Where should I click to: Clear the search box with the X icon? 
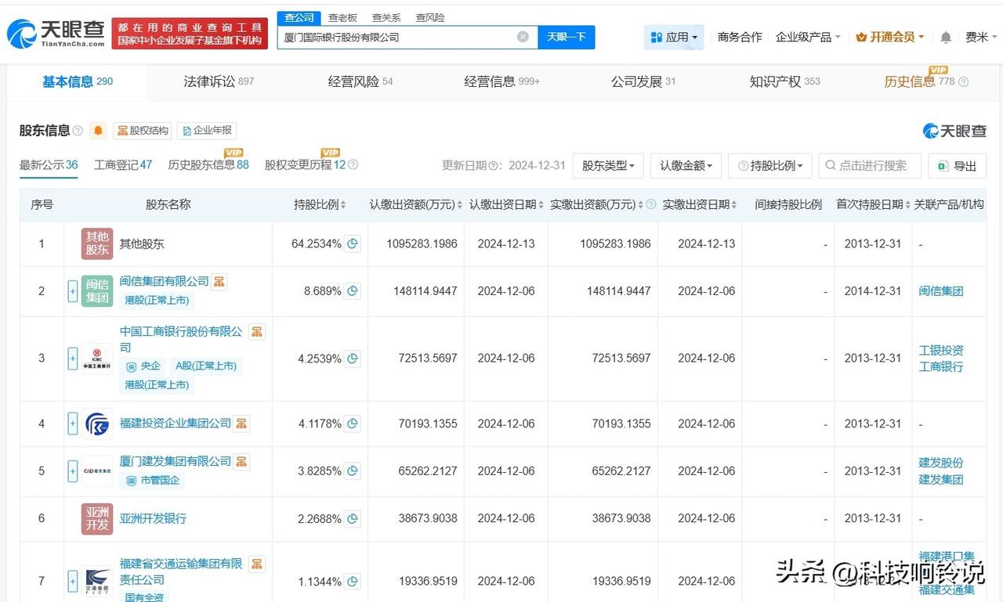pyautogui.click(x=523, y=37)
